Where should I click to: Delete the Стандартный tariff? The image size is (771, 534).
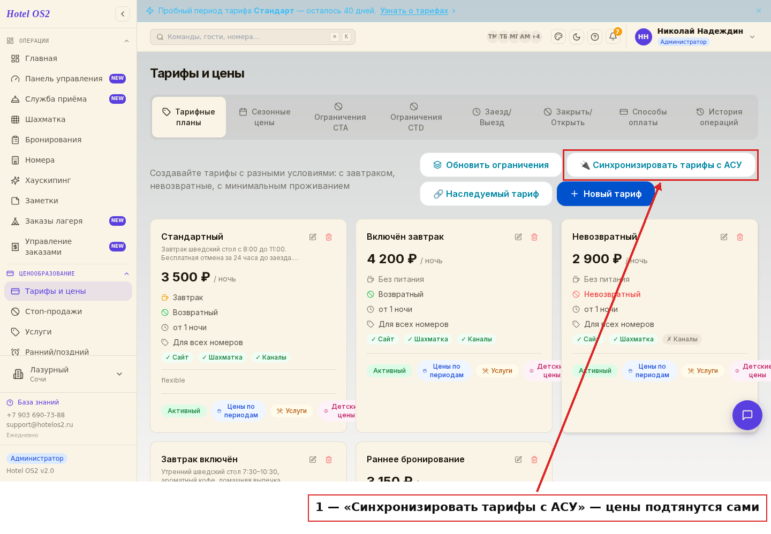329,237
